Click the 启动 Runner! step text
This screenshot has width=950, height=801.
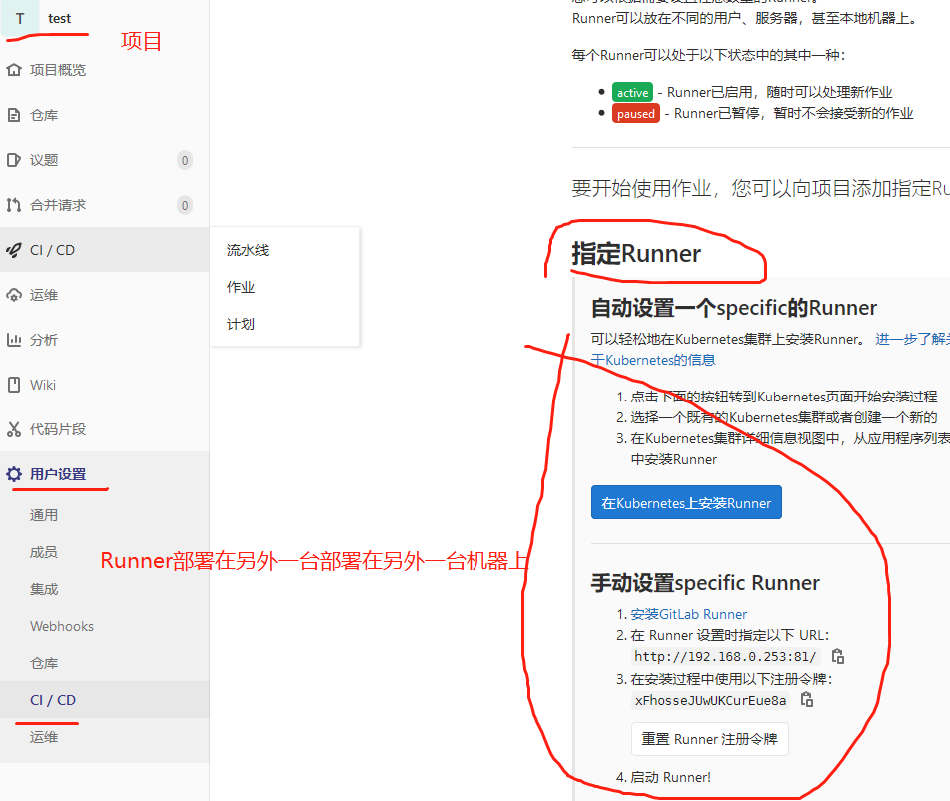[670, 777]
